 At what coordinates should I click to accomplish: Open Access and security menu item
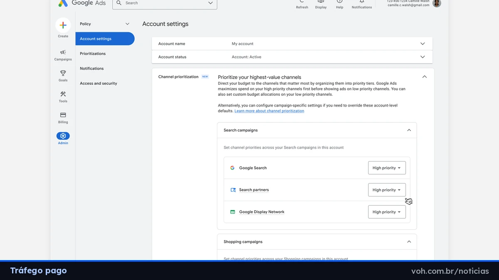[x=99, y=83]
